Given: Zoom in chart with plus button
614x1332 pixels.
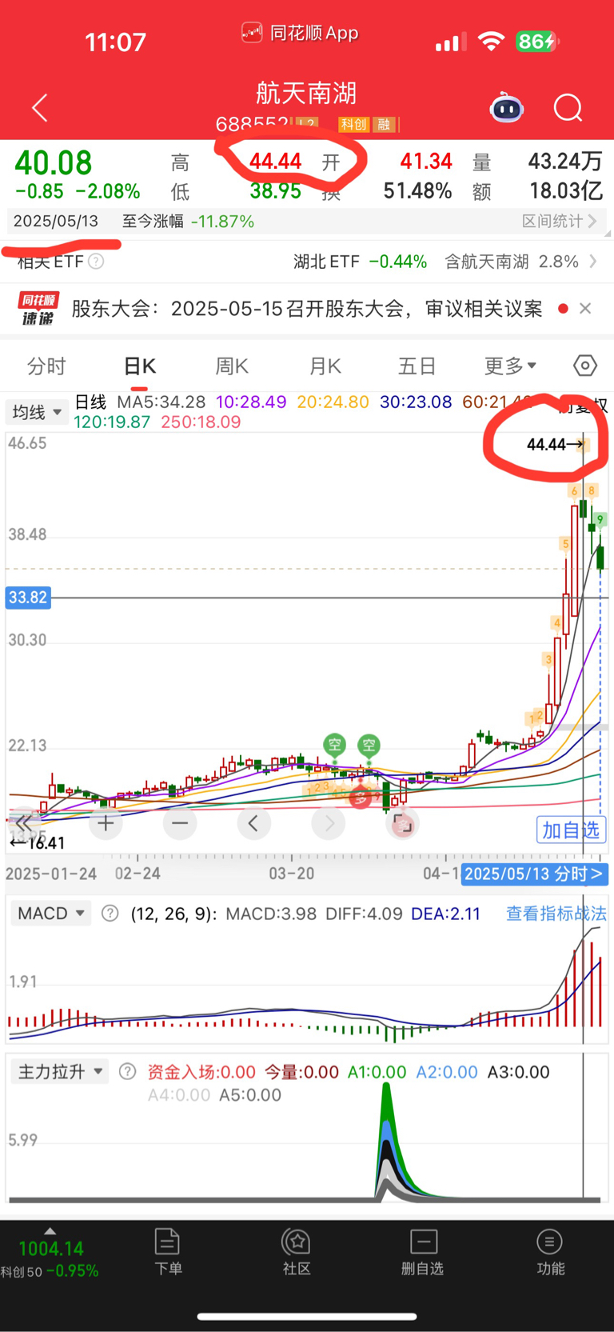Looking at the screenshot, I should (106, 822).
